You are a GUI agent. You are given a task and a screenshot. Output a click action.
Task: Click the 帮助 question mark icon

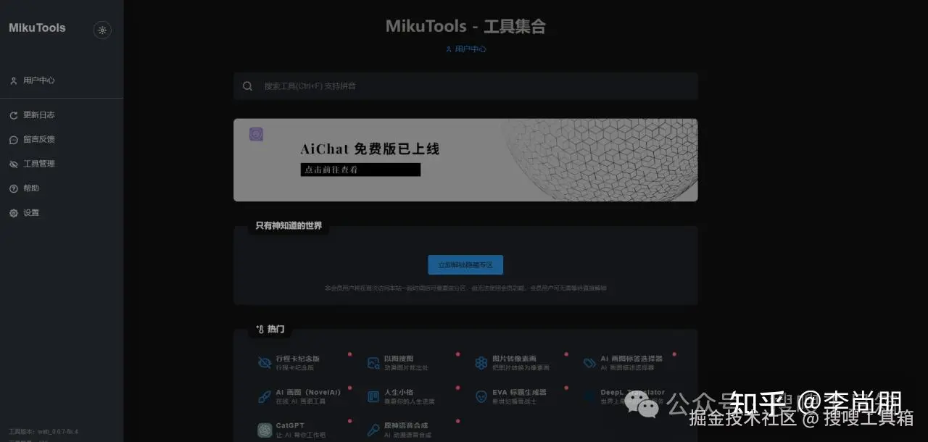[x=13, y=188]
